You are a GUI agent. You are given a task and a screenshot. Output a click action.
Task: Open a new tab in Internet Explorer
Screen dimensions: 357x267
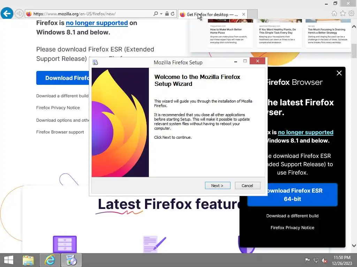coord(252,14)
